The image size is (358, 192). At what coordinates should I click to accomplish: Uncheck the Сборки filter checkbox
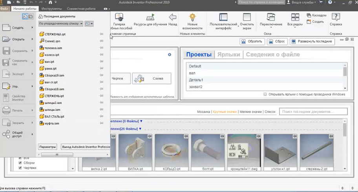pyautogui.click(x=20, y=163)
